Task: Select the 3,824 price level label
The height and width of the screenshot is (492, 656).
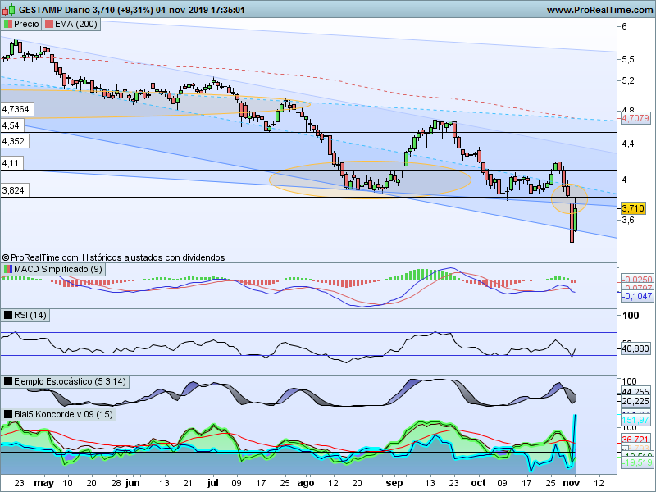Action: click(14, 191)
